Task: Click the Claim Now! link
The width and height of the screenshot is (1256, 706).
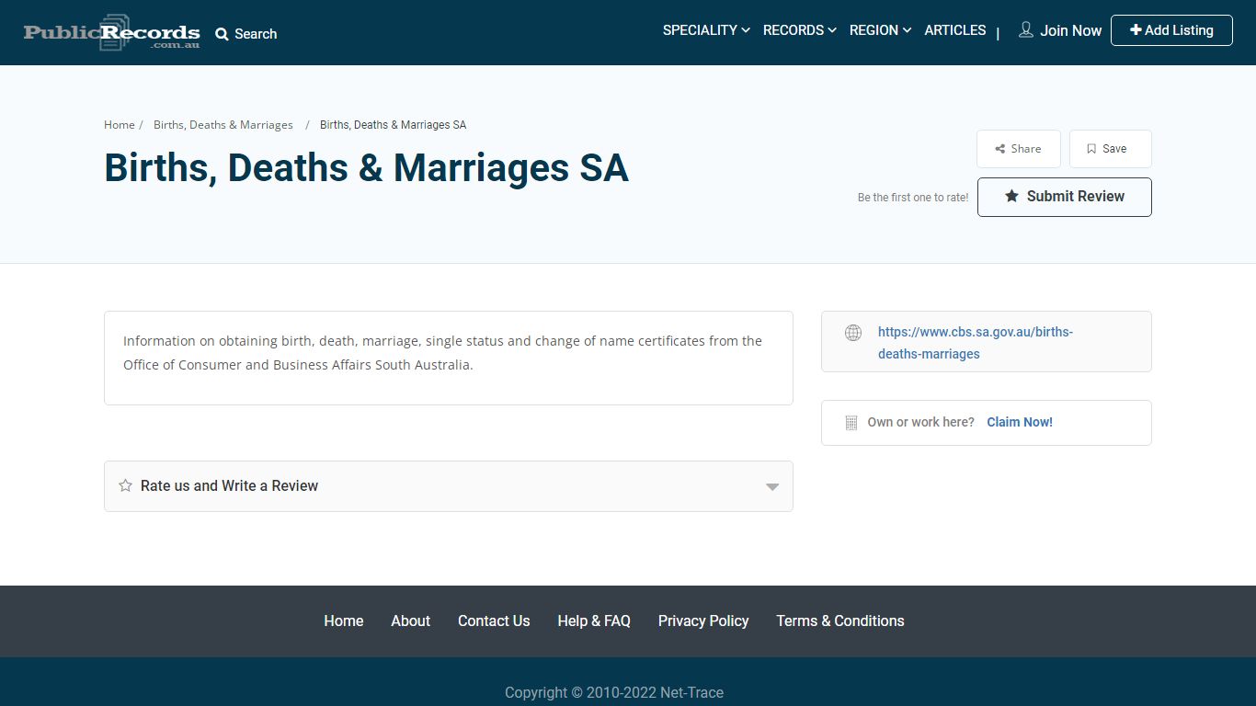Action: click(x=1020, y=422)
